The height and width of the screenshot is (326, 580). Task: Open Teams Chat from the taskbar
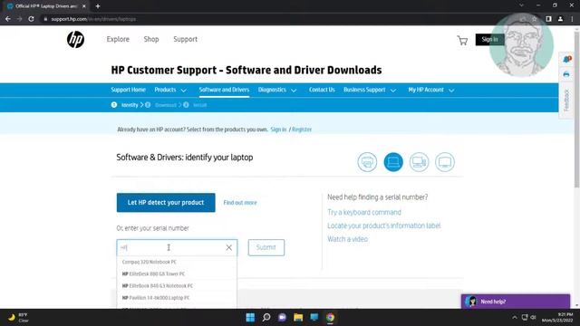pos(282,318)
